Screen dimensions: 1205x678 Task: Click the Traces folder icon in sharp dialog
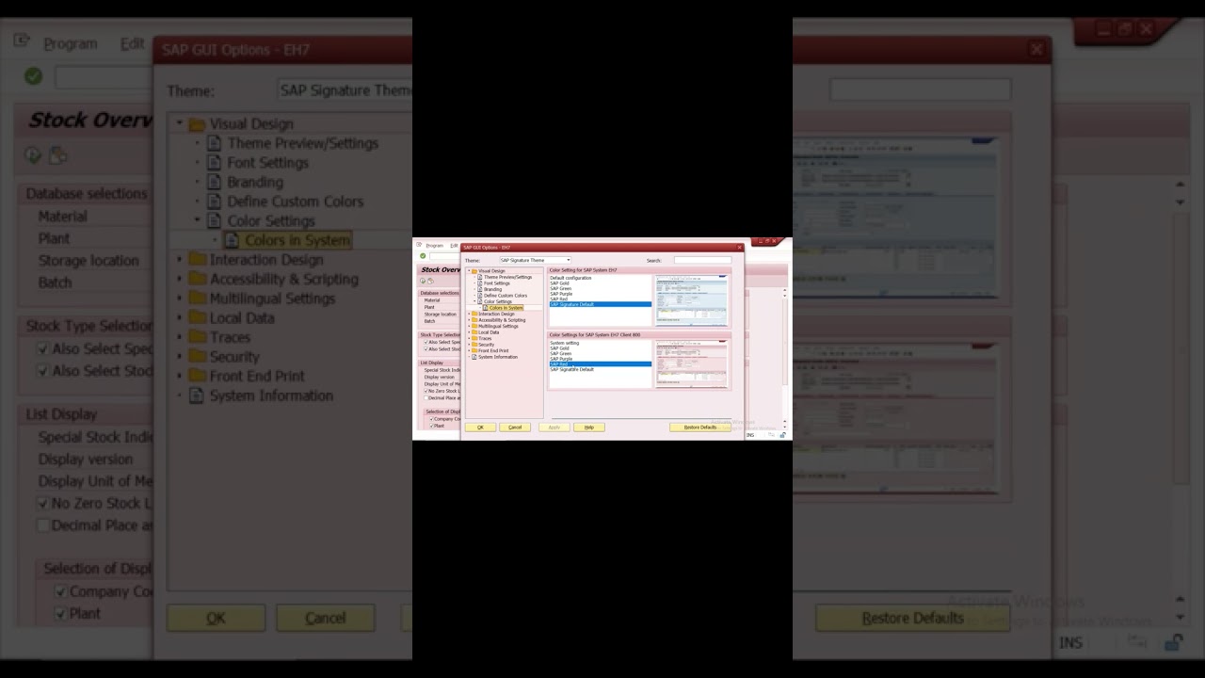[474, 338]
